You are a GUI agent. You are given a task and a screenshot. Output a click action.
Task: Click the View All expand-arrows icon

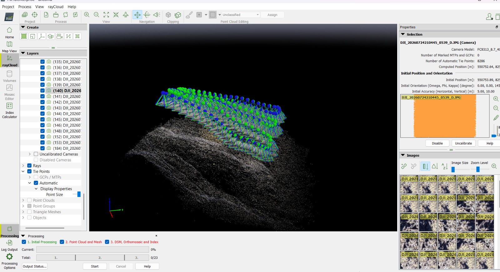pyautogui.click(x=106, y=15)
